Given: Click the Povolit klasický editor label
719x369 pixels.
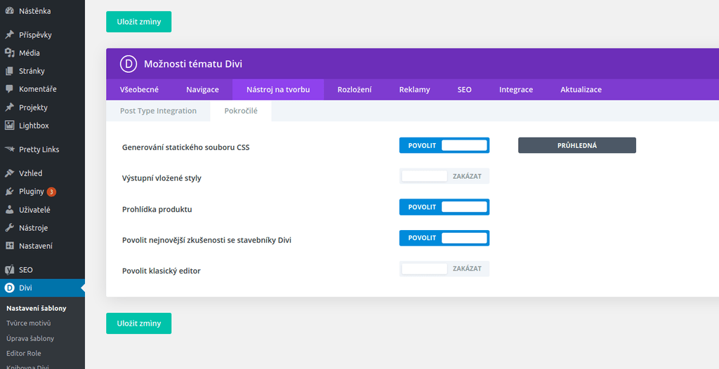Looking at the screenshot, I should tap(161, 271).
